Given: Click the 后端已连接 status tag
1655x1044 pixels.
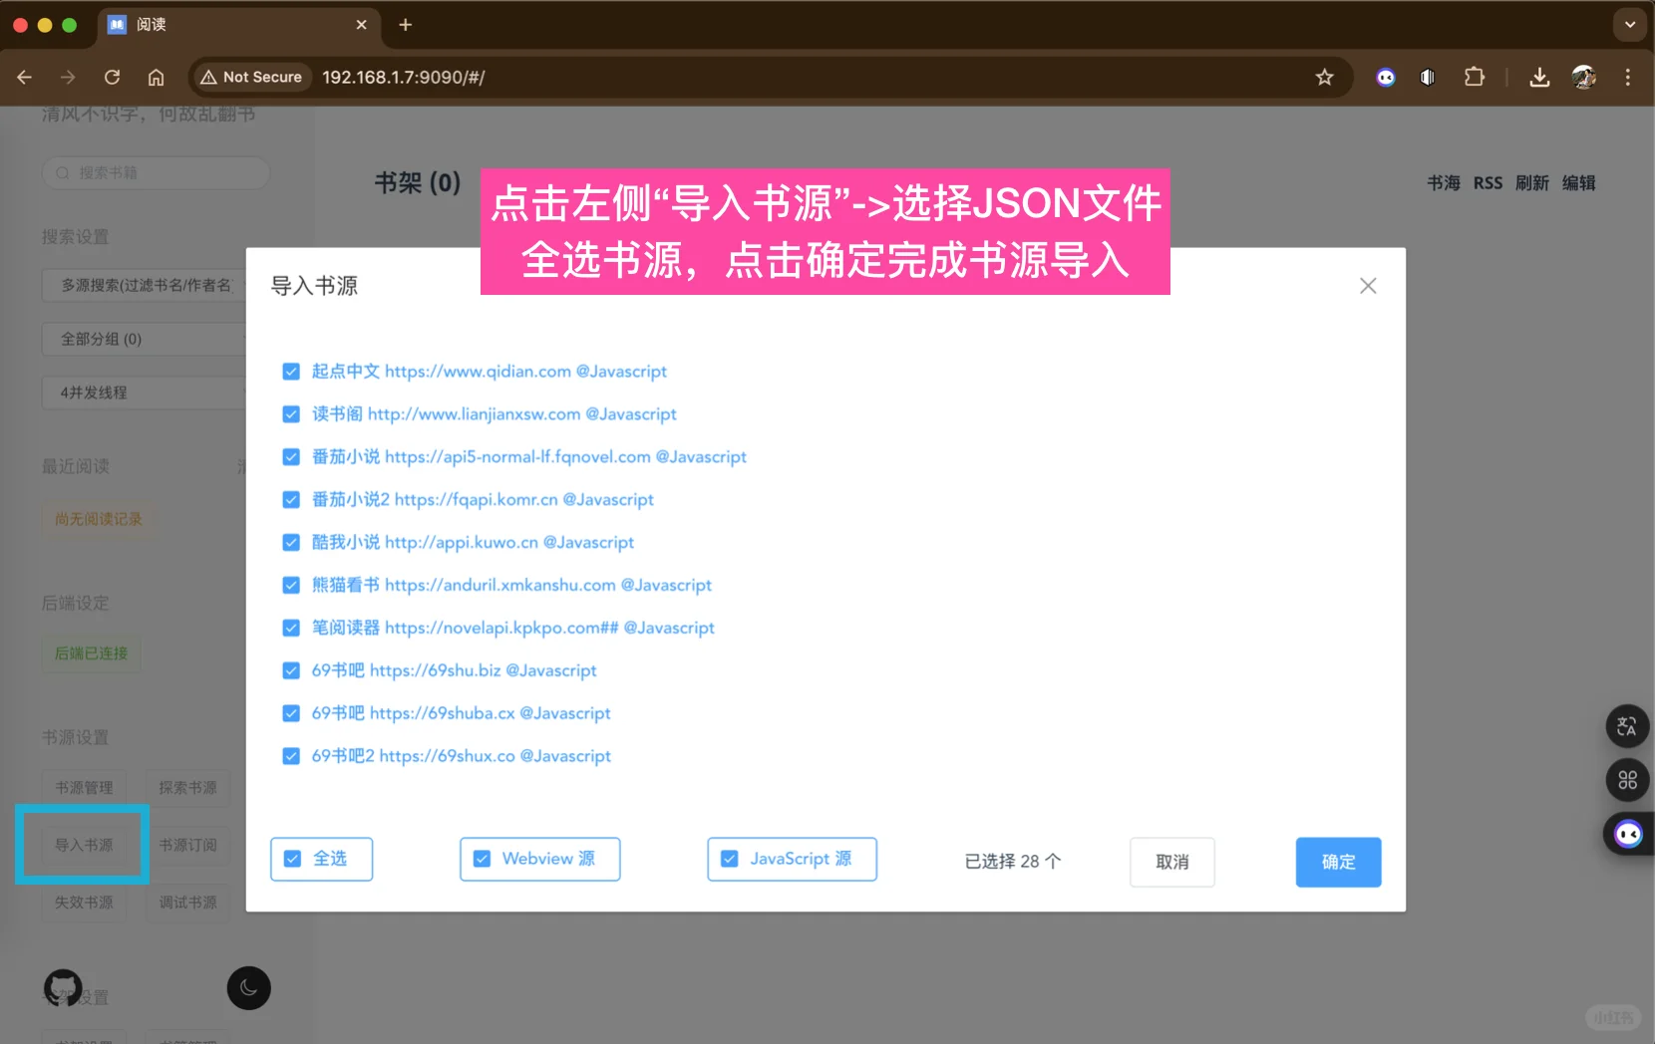Looking at the screenshot, I should point(91,653).
